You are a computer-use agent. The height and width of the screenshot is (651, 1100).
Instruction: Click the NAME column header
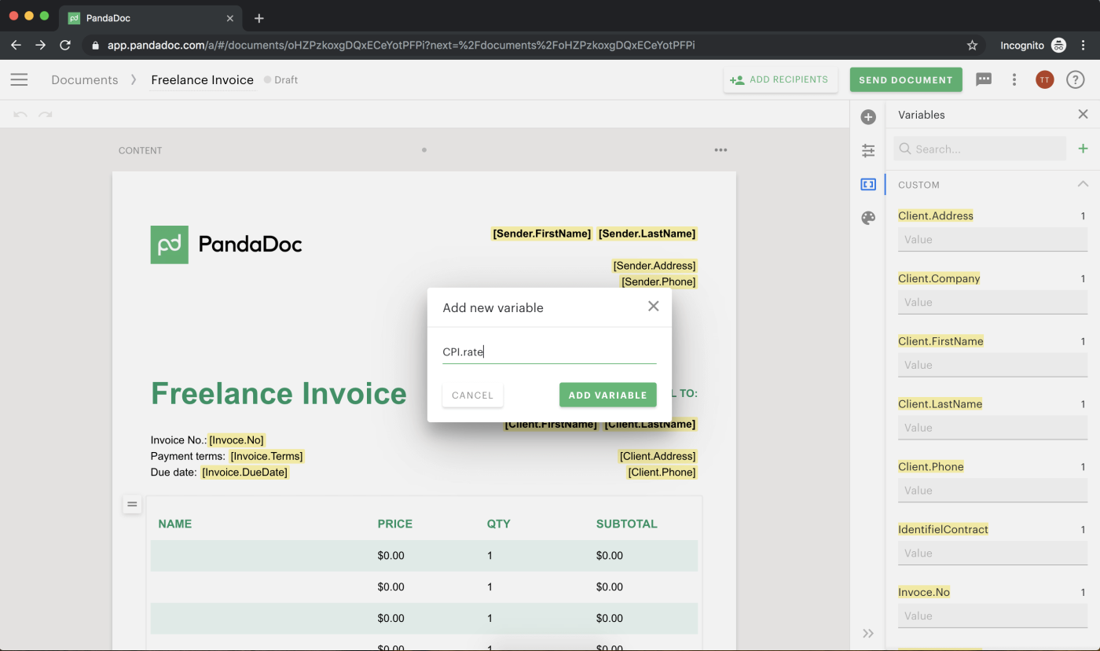pos(174,524)
